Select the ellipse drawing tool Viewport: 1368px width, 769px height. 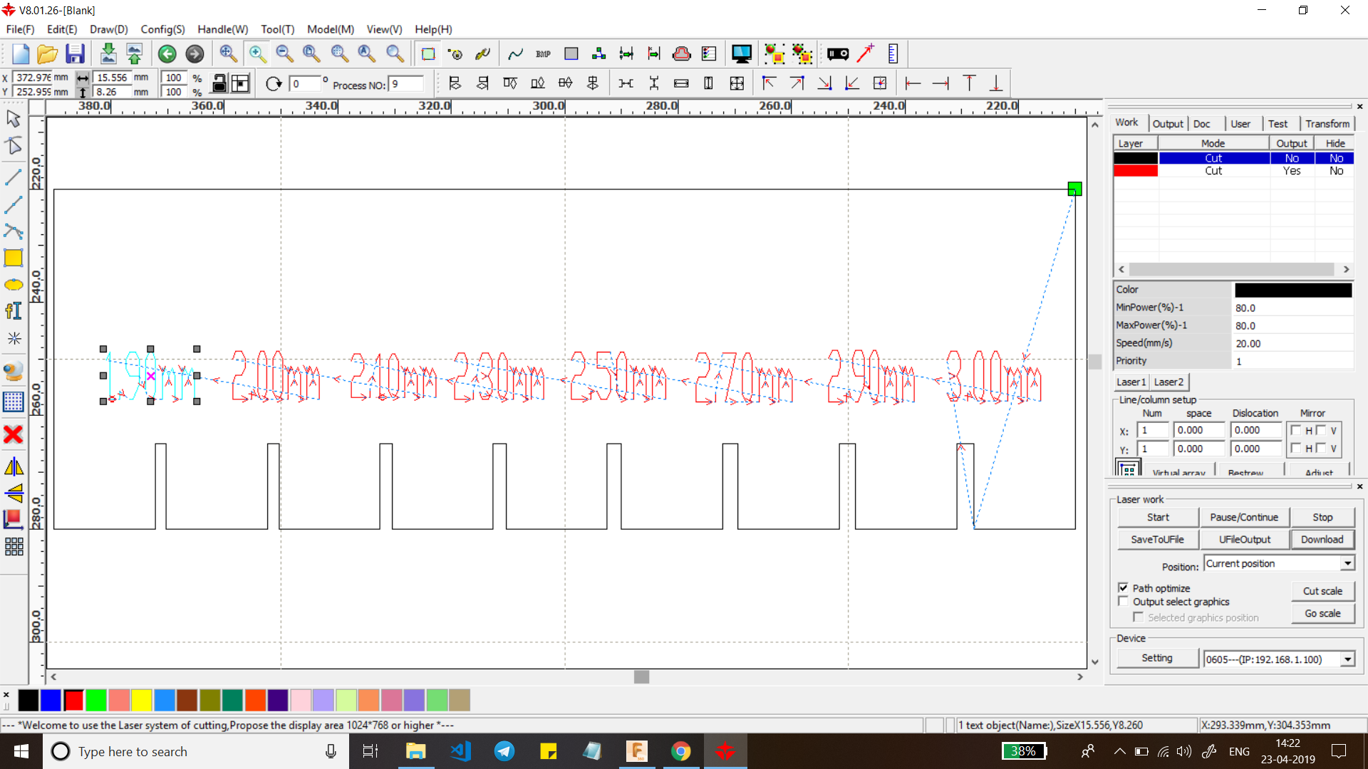[x=14, y=285]
